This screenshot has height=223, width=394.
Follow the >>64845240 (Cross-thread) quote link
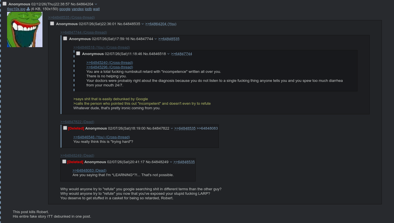pos(110,63)
